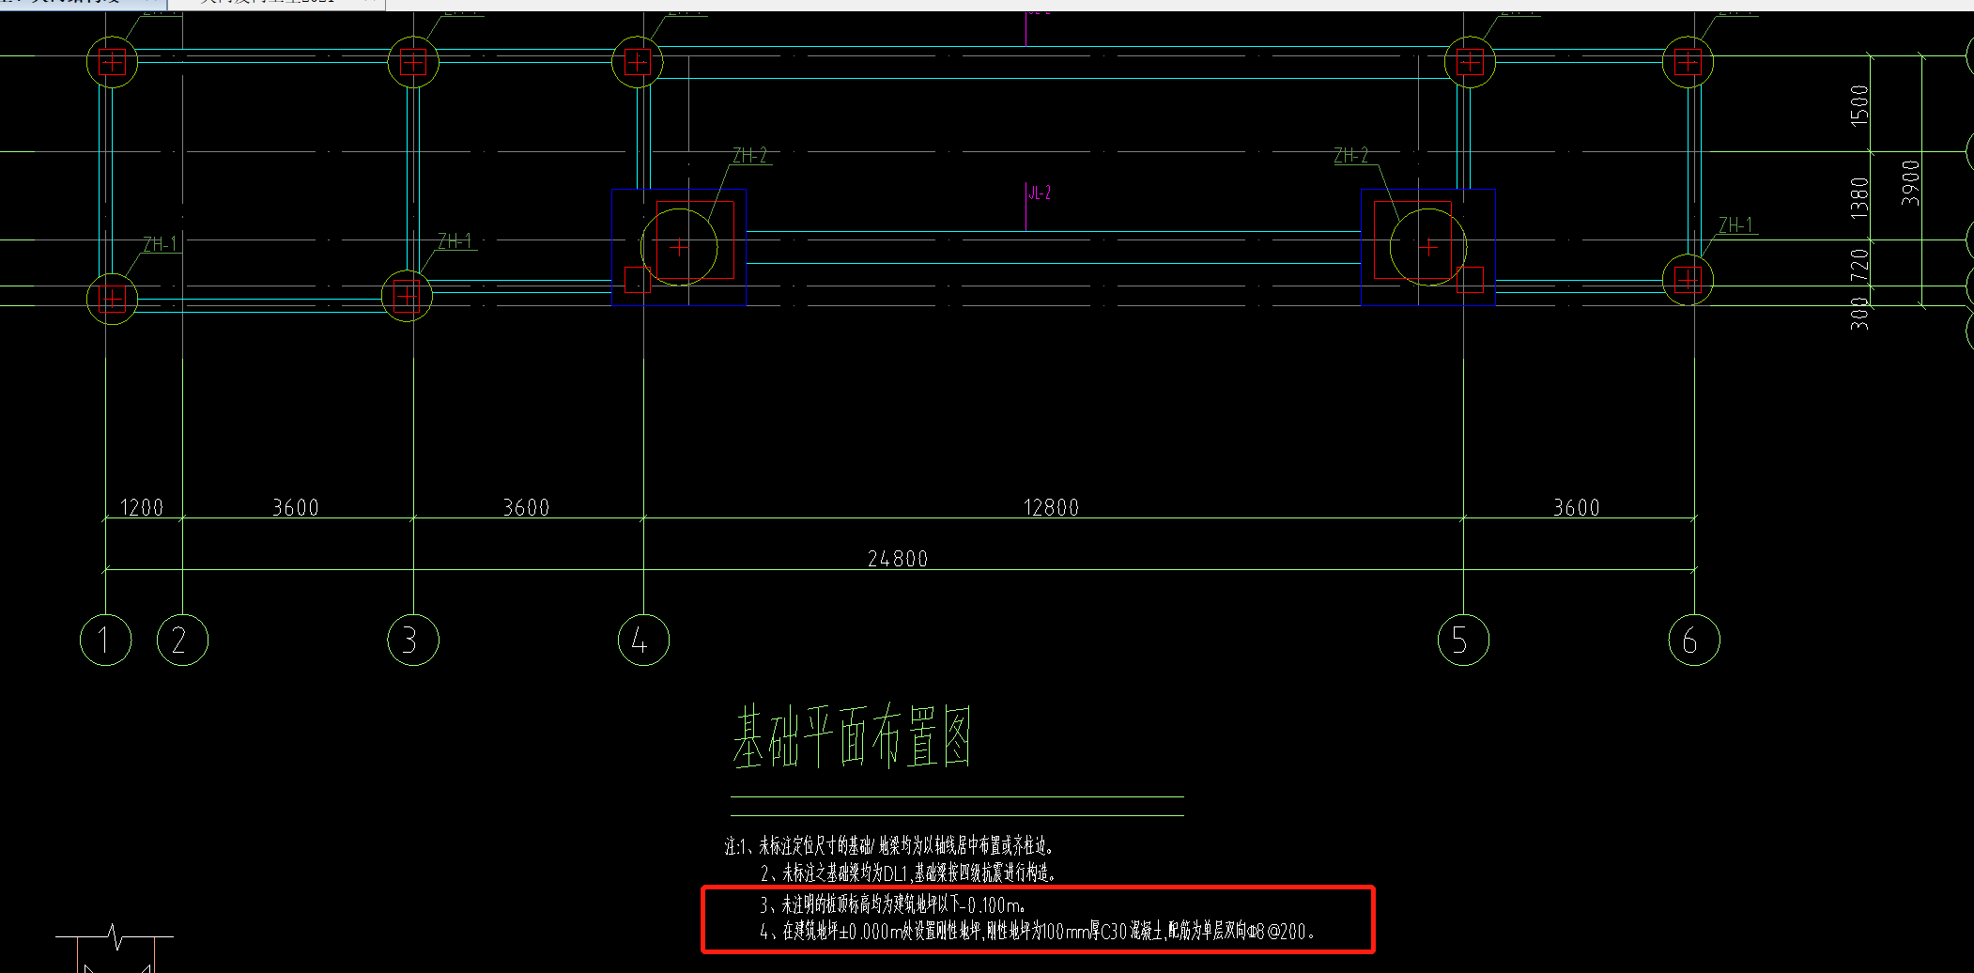Select the overall 24800 dimension text

click(898, 559)
